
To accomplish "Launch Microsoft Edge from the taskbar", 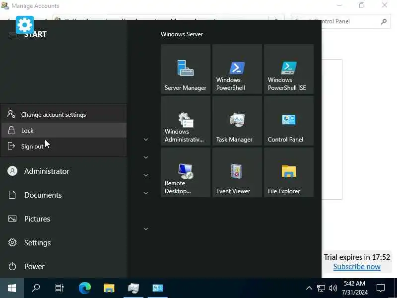I will pos(85,288).
